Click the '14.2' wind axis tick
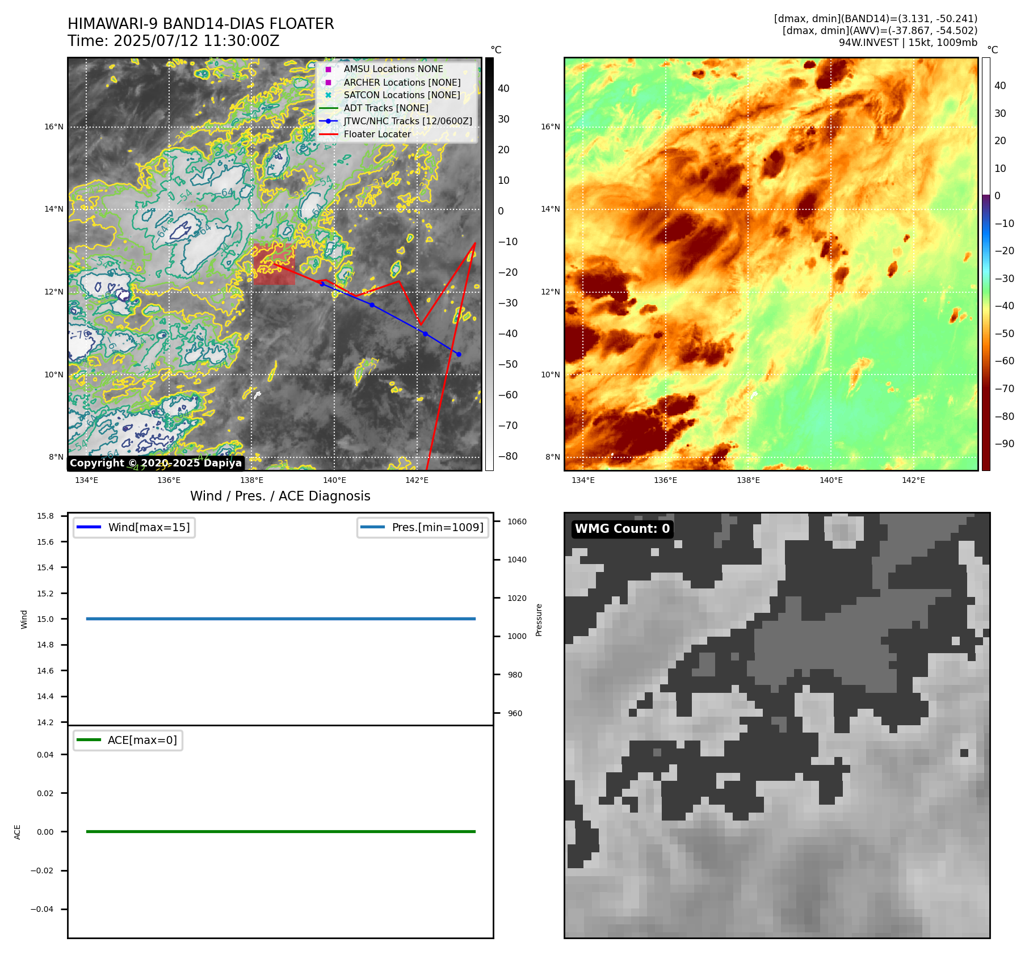 [45, 722]
